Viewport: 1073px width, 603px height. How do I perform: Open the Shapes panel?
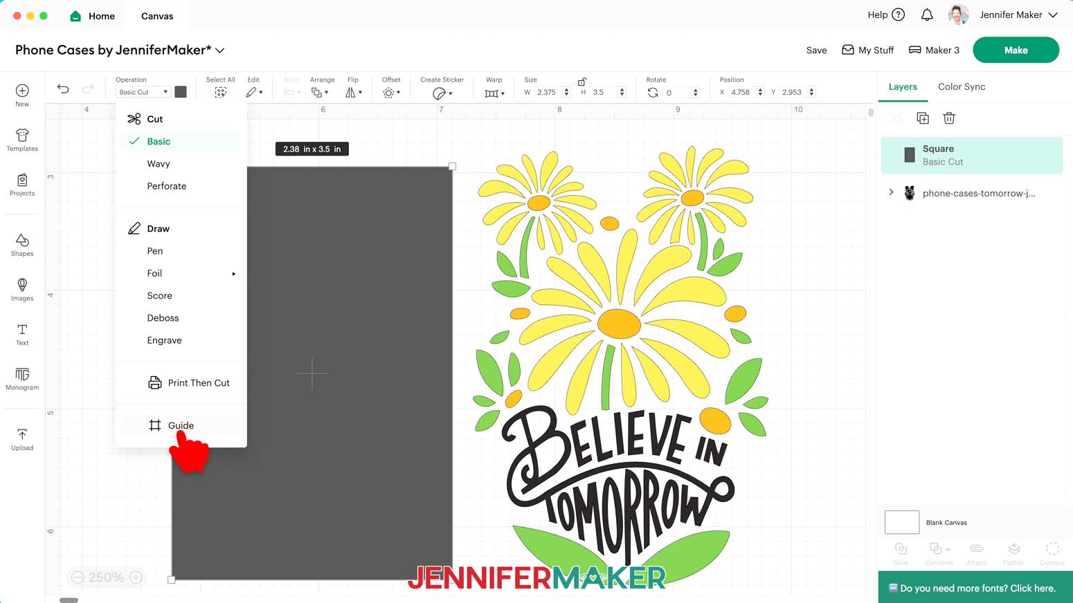click(22, 245)
